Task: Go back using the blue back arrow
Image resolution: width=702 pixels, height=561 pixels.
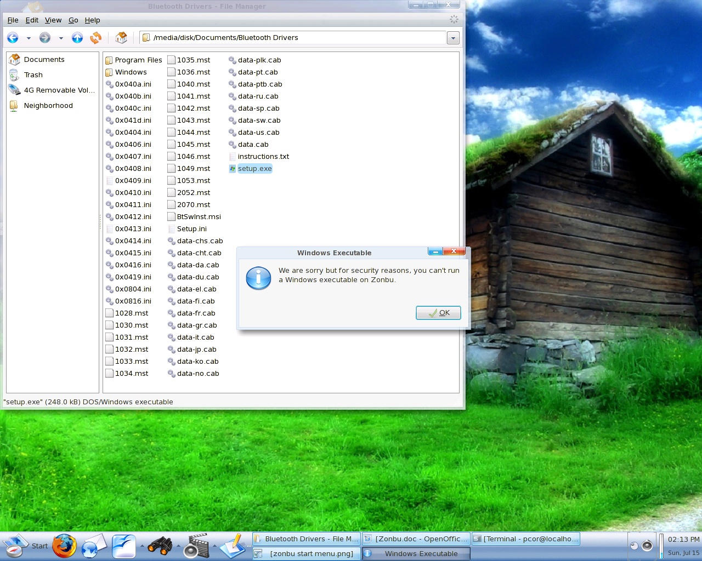Action: 13,38
